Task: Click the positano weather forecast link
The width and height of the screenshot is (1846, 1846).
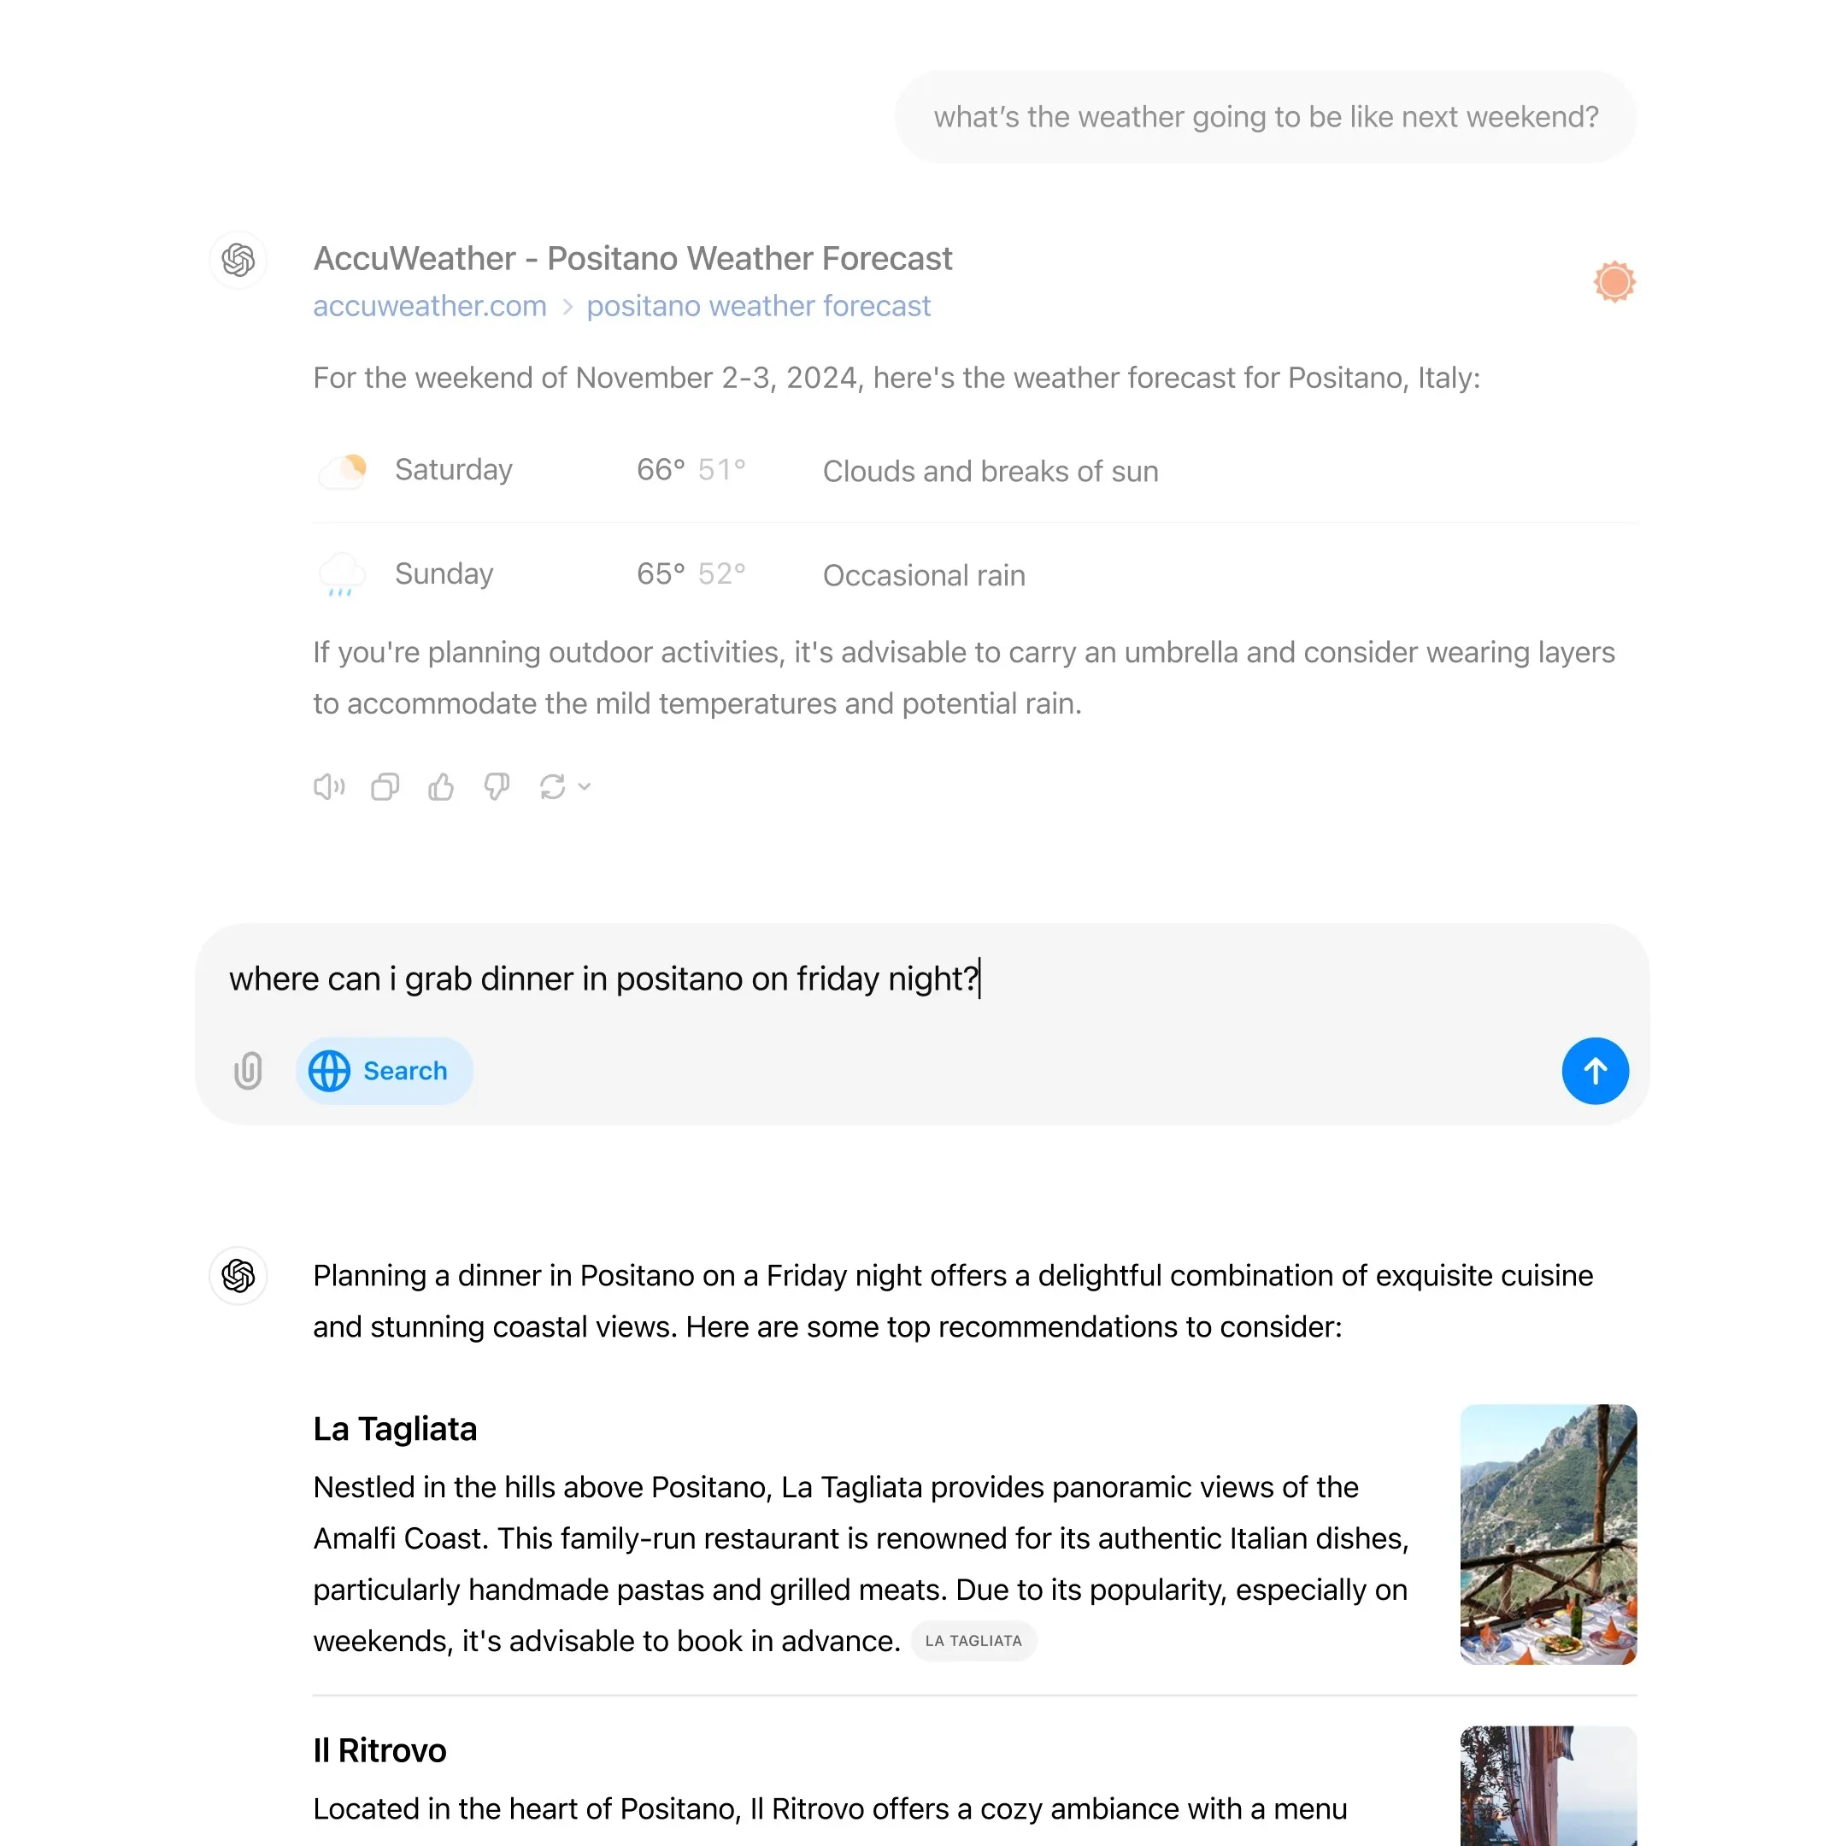Action: (757, 306)
